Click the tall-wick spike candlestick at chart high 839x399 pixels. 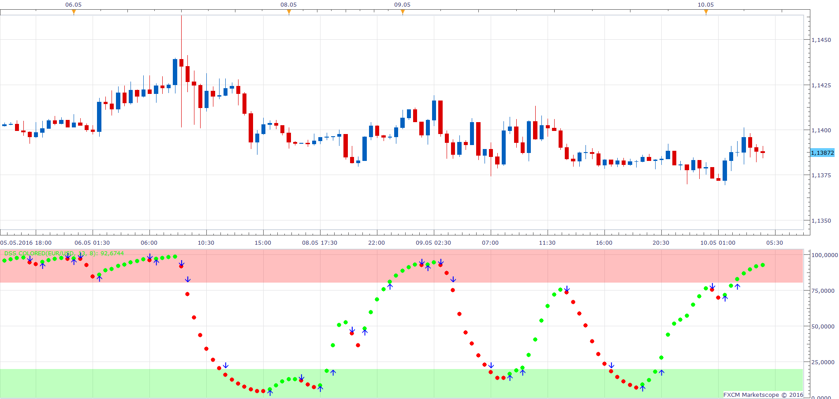181,62
